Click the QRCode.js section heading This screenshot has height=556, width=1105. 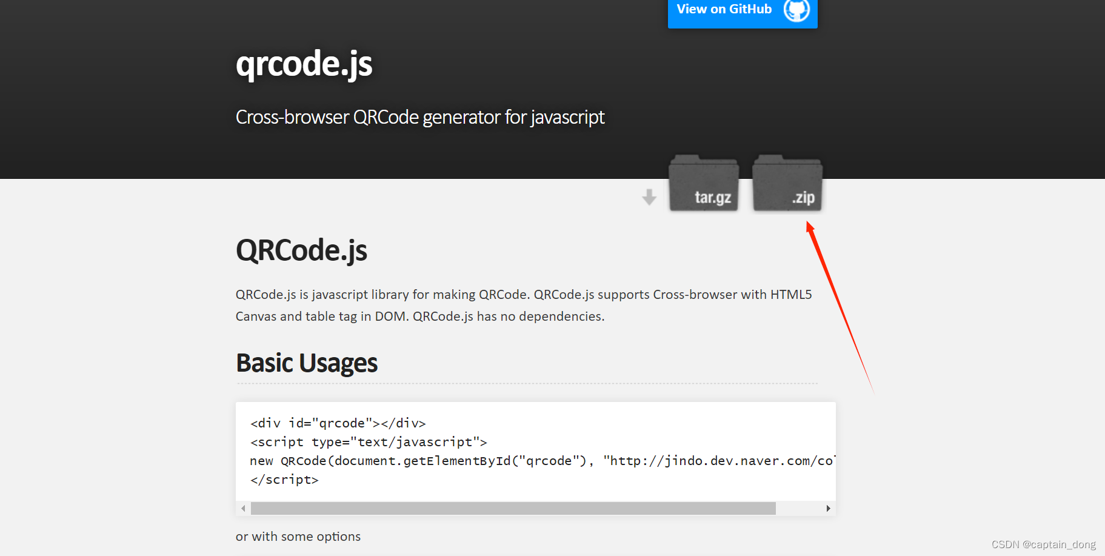coord(301,250)
